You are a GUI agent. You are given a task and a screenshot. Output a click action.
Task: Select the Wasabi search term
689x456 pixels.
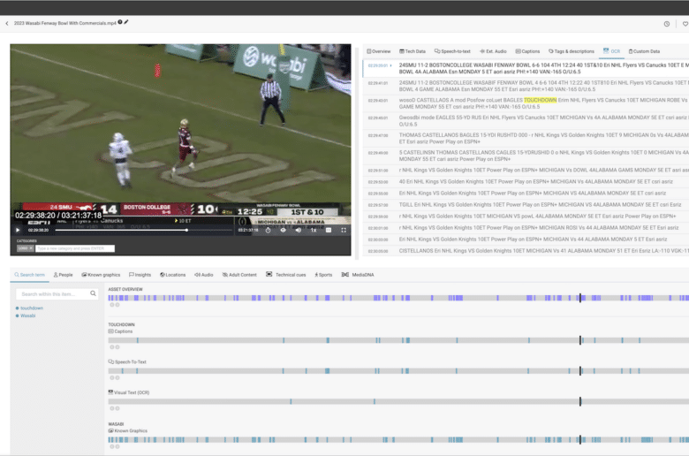point(27,315)
